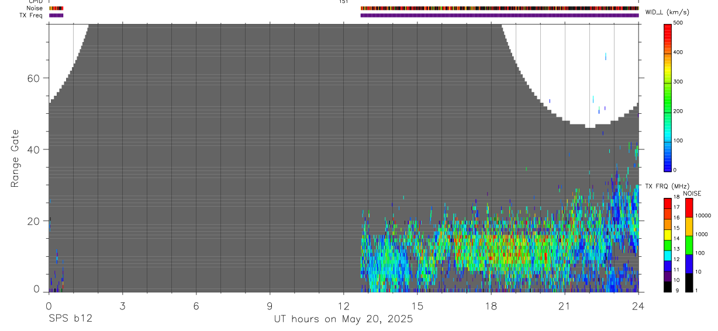Select the 'UT hours on May 20, 2025' axis title
The height and width of the screenshot is (331, 718).
click(x=343, y=319)
